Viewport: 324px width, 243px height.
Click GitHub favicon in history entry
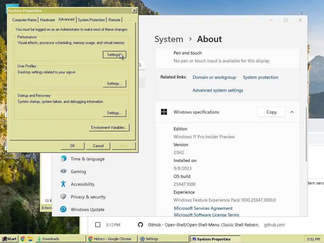coord(140,225)
